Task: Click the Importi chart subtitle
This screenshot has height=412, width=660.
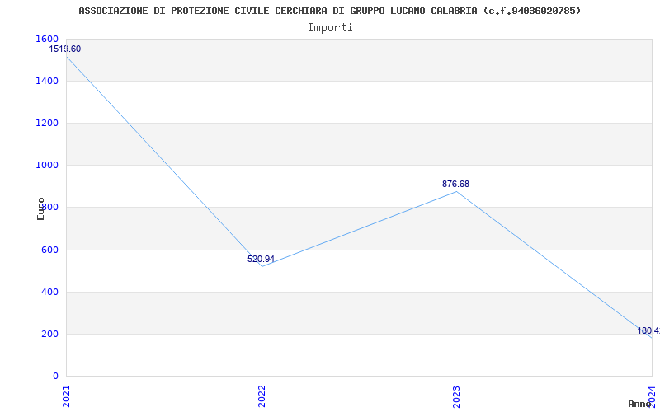Action: point(330,28)
